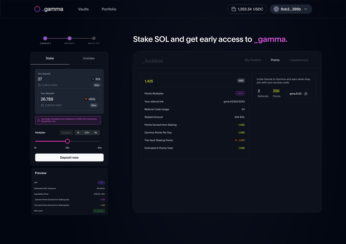Open the Vaults page
Viewport: 346px width, 244px height.
pos(83,9)
